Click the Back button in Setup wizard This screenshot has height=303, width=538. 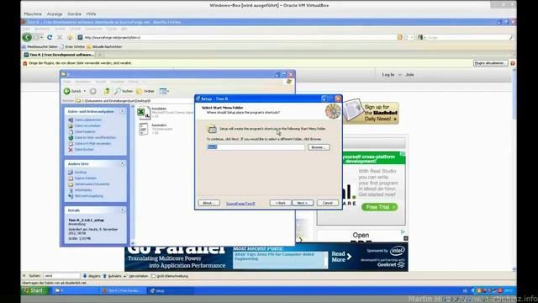tap(280, 203)
